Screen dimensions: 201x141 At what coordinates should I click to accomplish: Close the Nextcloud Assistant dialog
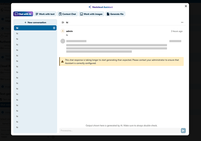click(186, 6)
